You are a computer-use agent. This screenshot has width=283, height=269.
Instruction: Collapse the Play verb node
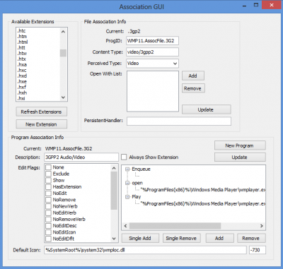coord(127,197)
